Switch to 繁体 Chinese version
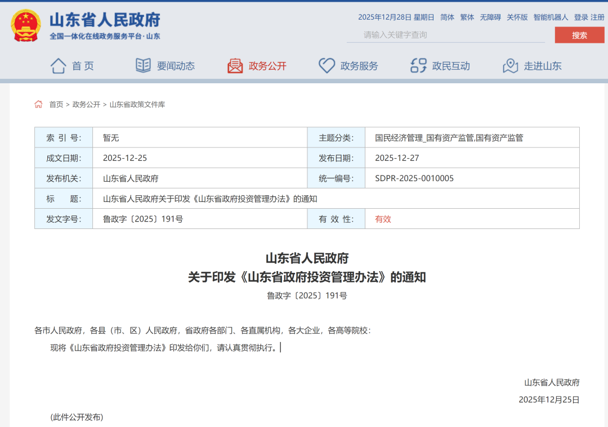Image resolution: width=608 pixels, height=427 pixels. 467,17
